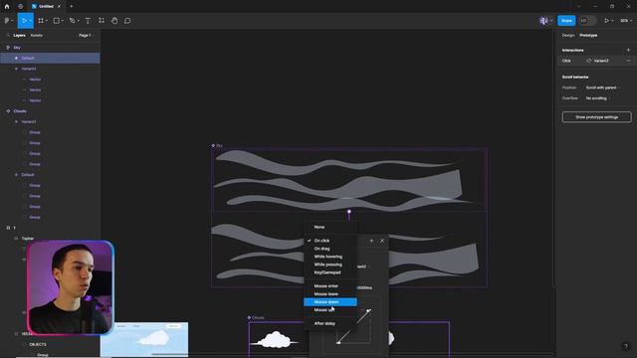Open the globe community icon
The height and width of the screenshot is (358, 637).
pyautogui.click(x=20, y=7)
